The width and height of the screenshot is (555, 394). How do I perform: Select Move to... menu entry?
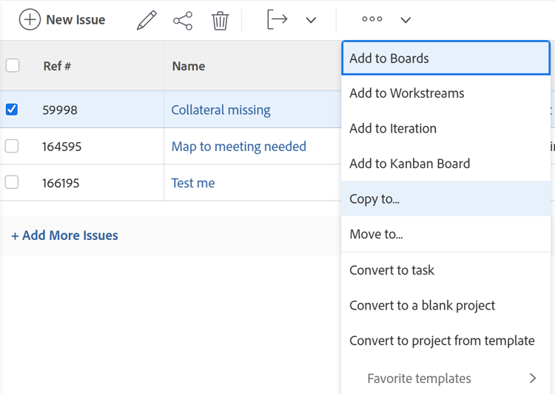click(376, 235)
